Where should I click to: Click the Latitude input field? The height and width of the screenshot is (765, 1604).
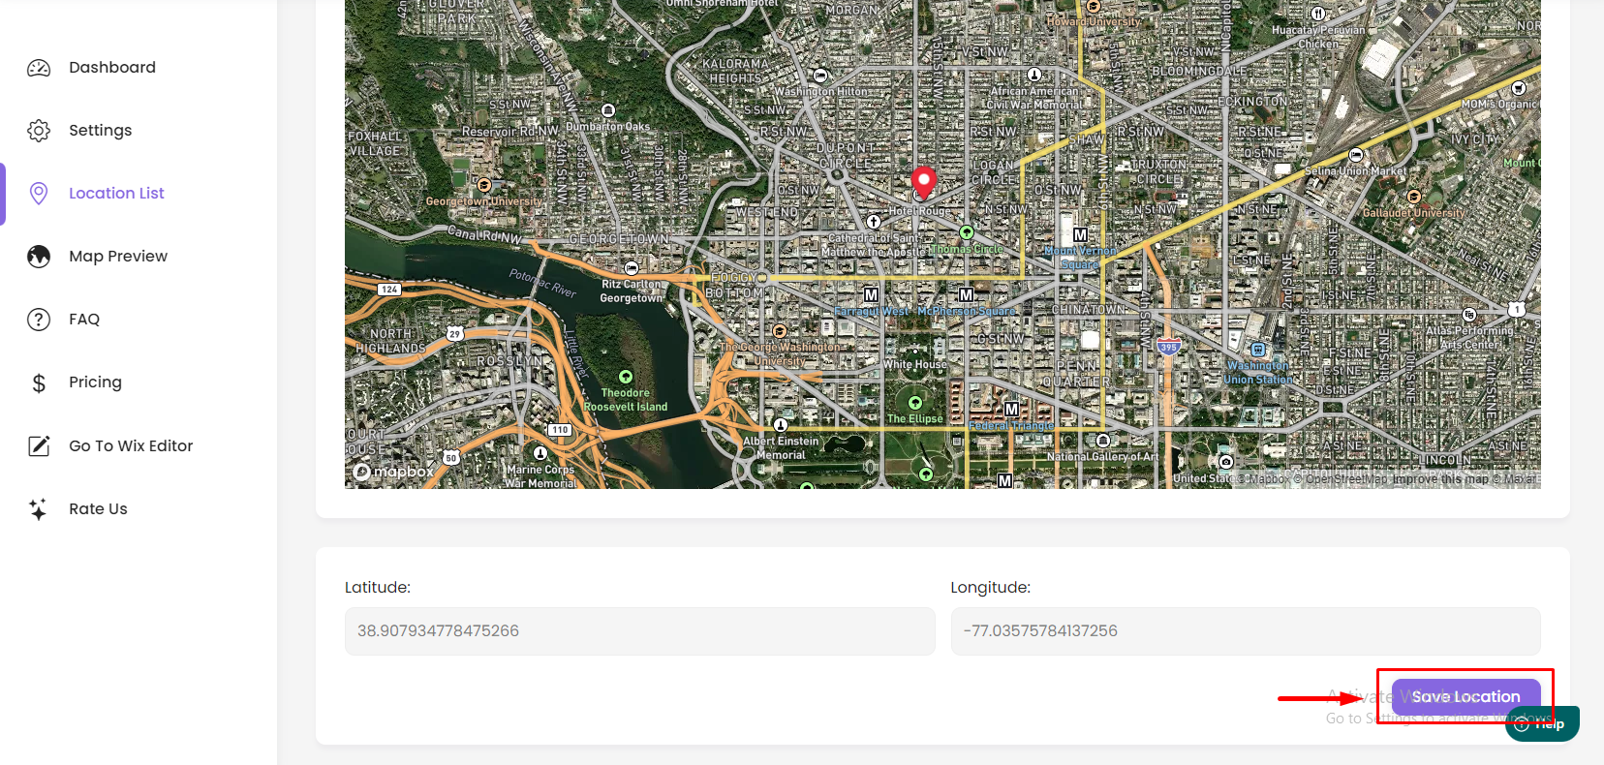click(x=639, y=631)
